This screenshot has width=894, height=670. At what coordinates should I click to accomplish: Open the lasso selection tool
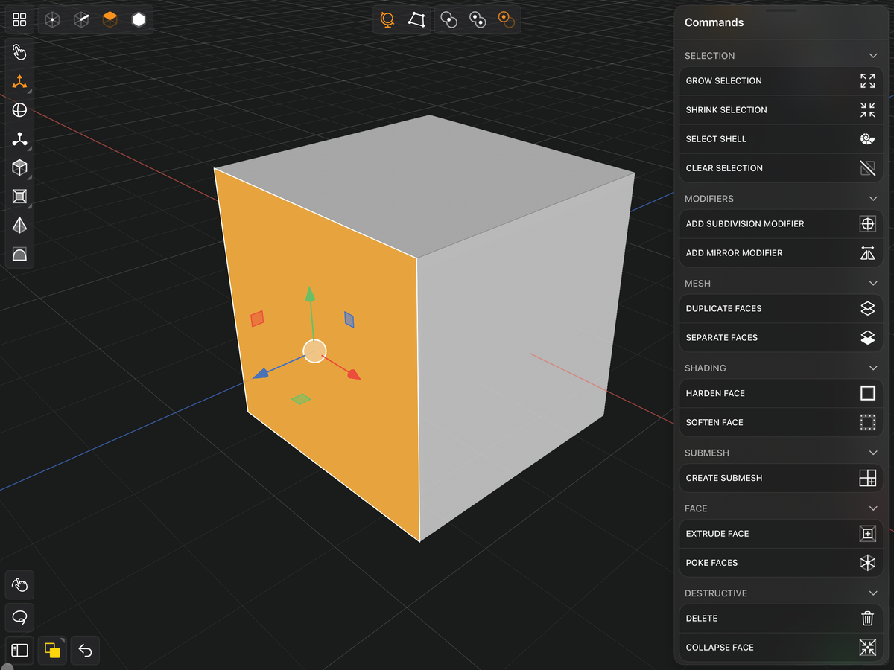pos(19,617)
